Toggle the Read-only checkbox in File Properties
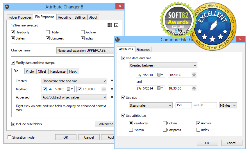Viewport: 250px width, 154px height. pos(13,32)
